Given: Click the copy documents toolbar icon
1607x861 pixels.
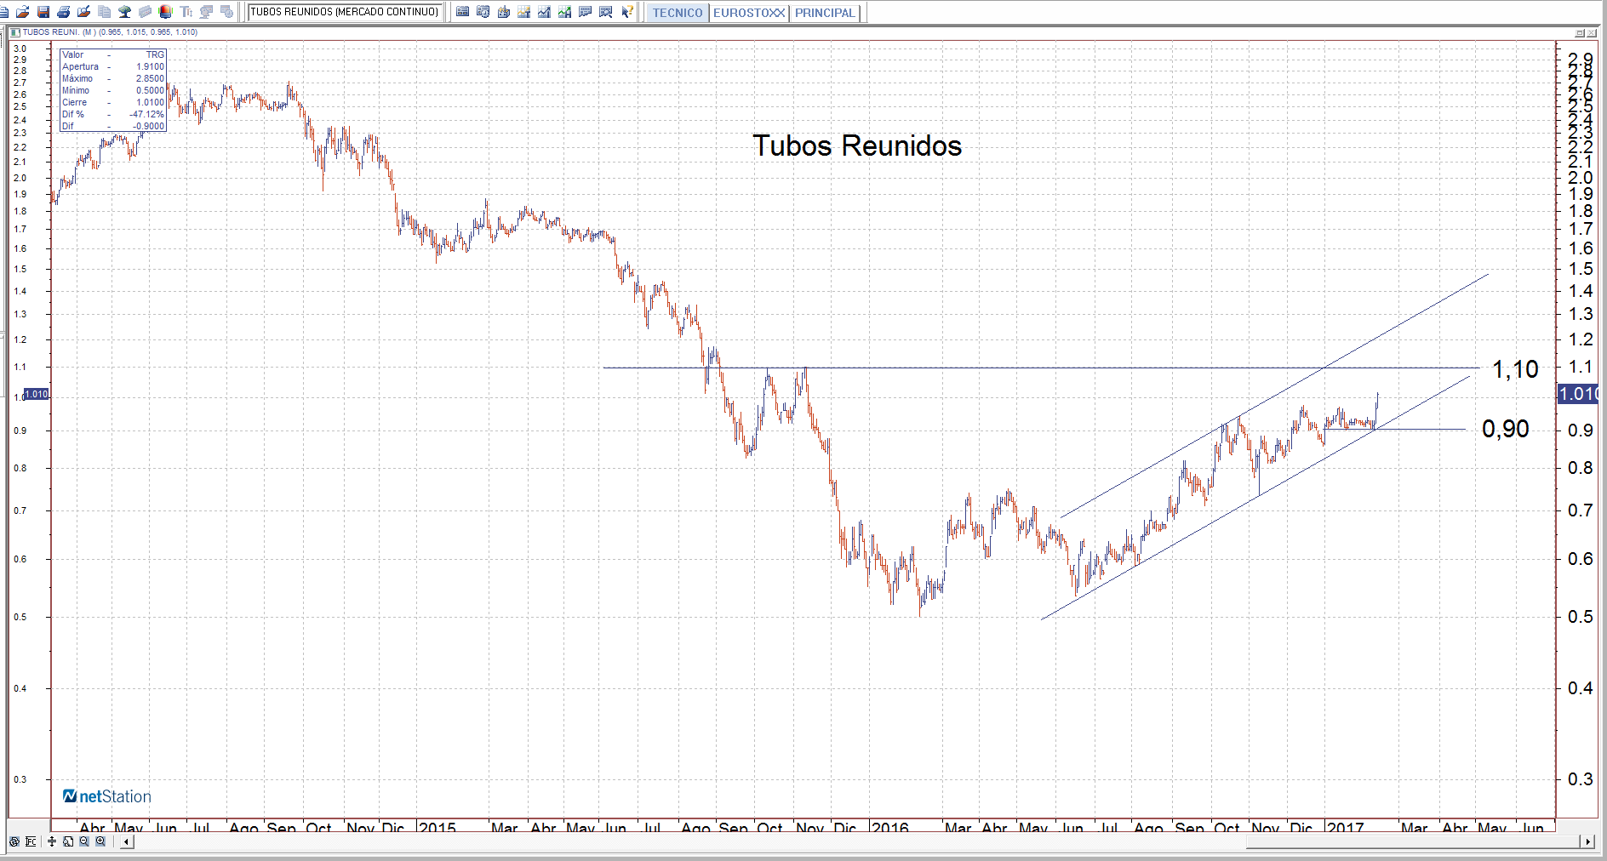Looking at the screenshot, I should [x=105, y=12].
